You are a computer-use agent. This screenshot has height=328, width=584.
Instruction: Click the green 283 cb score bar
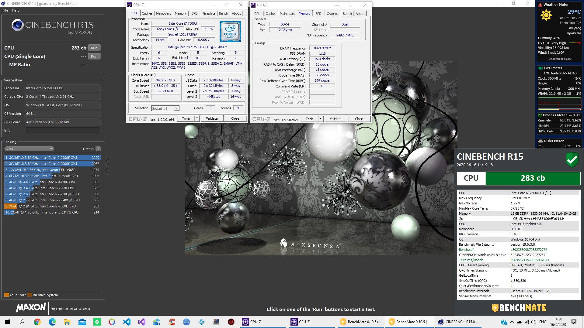click(533, 178)
